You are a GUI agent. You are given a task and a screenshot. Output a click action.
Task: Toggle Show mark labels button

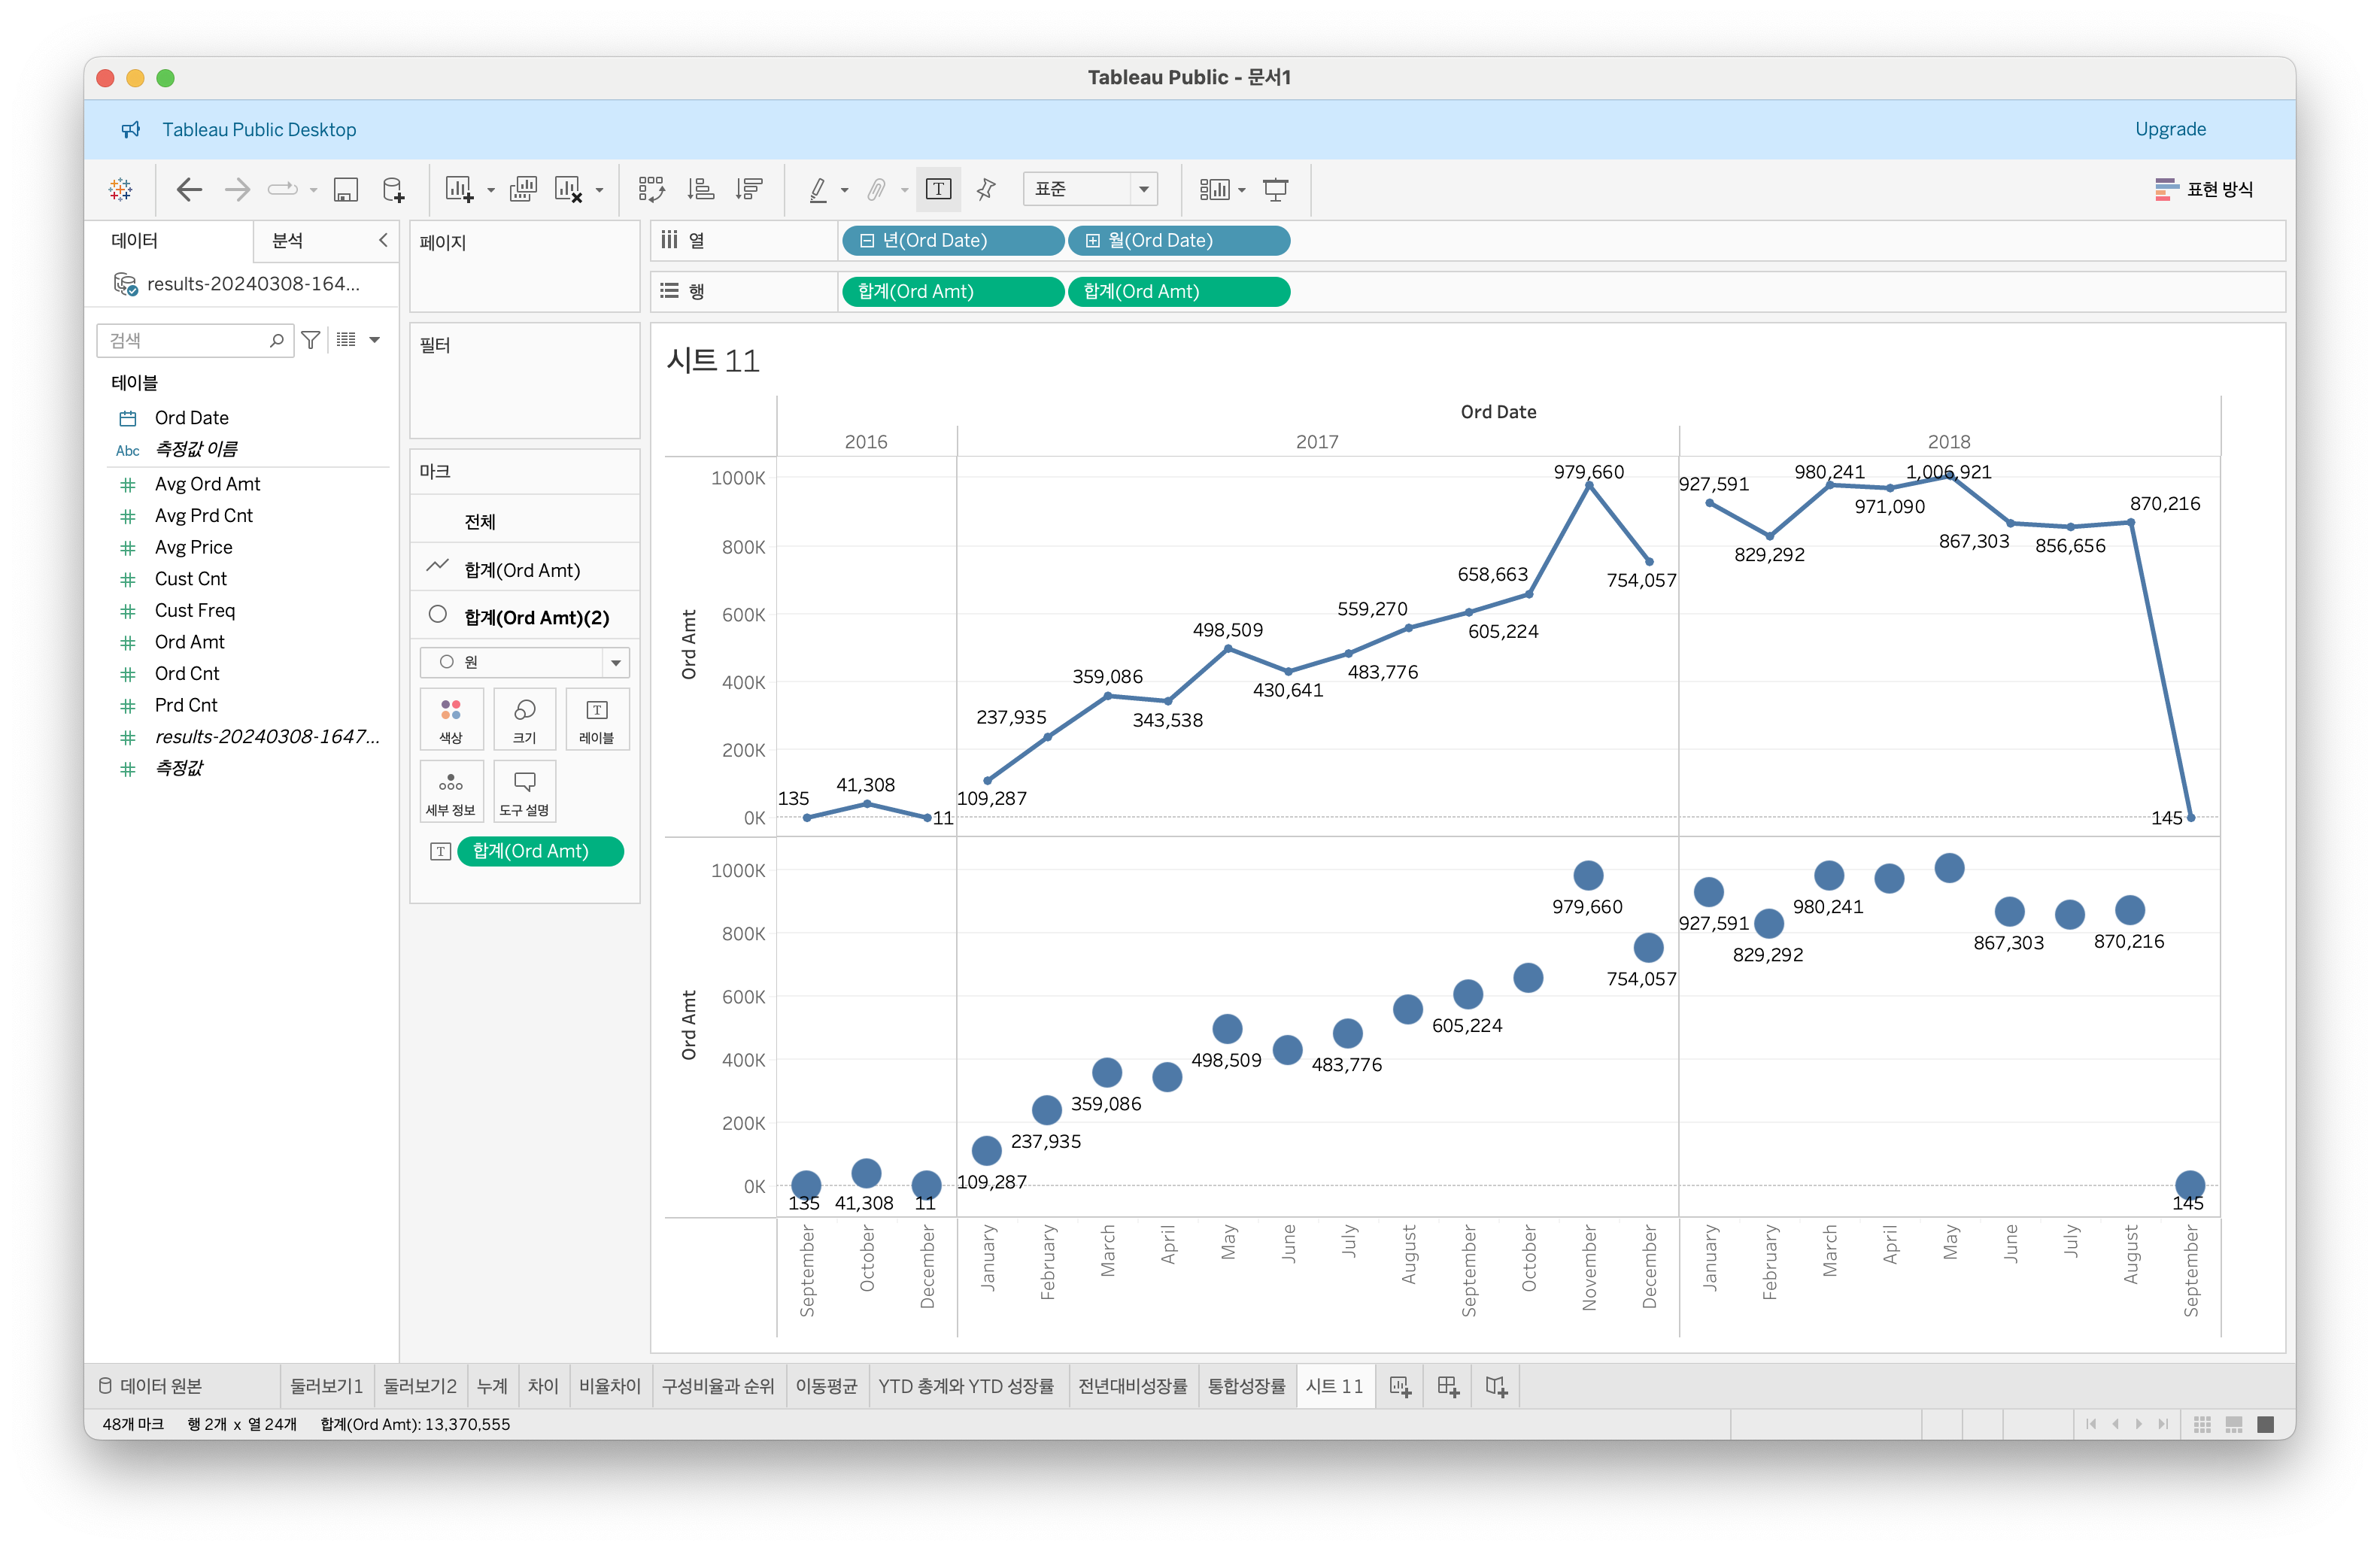(938, 189)
